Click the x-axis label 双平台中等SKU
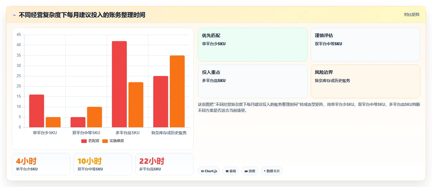The image size is (432, 187). click(x=86, y=133)
